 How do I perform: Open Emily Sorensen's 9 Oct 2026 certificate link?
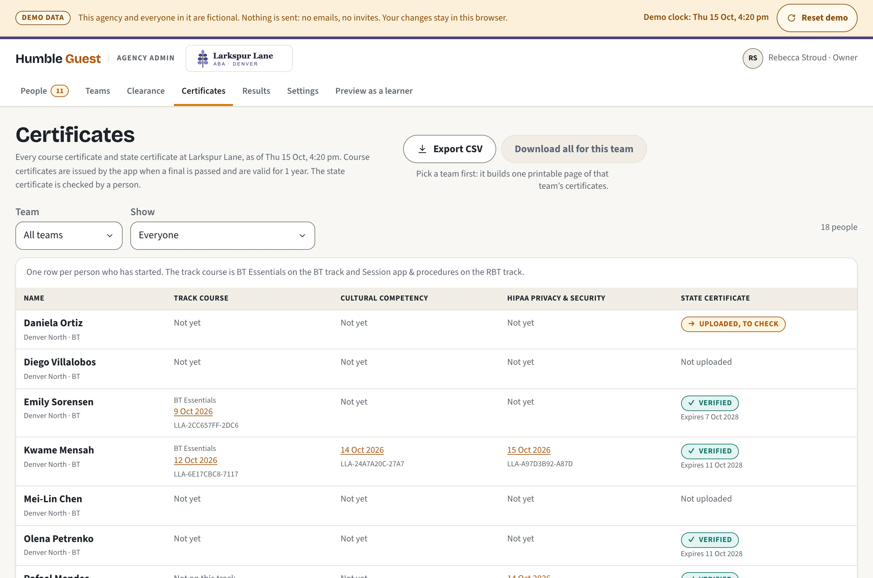coord(193,411)
